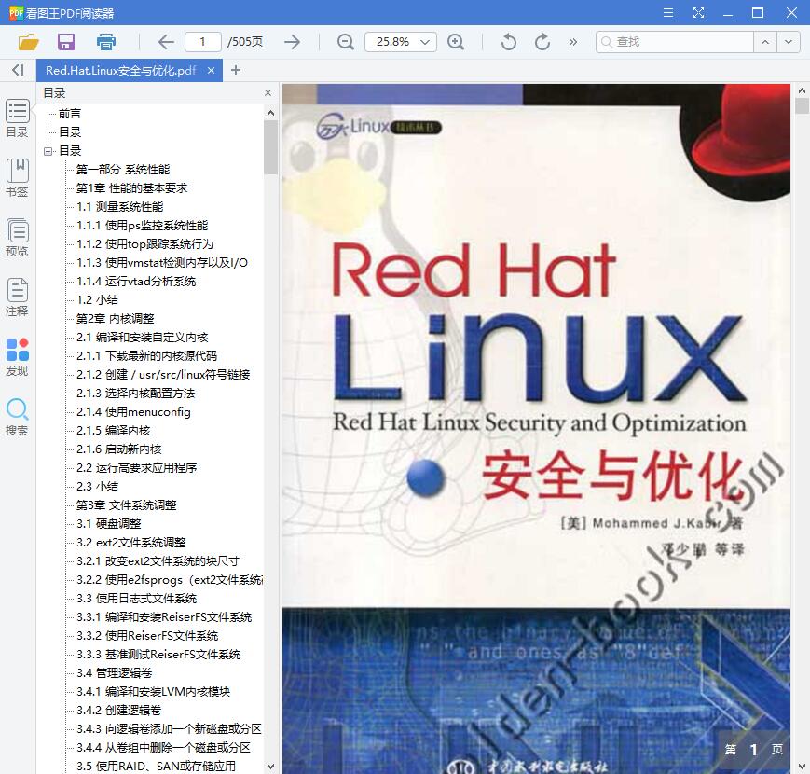
Task: Find previous result up arrow
Action: 765,42
